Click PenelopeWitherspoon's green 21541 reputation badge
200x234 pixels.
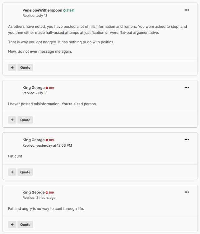(69, 11)
